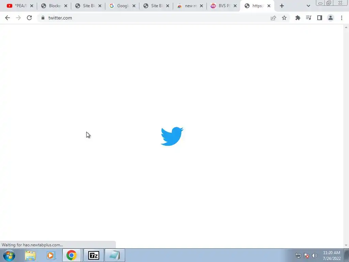This screenshot has height=262, width=349.
Task: Open Action Center flag icon
Action: pos(306,256)
